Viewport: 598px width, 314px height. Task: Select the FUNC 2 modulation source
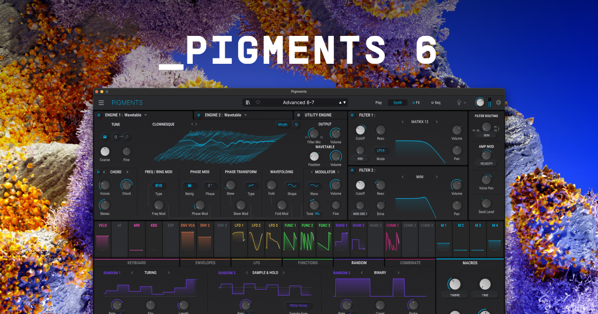click(307, 239)
